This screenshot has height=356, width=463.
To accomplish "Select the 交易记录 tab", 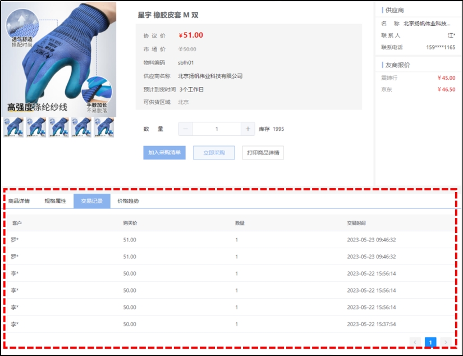I will (92, 201).
